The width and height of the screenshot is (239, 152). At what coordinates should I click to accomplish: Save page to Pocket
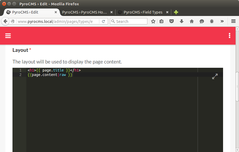(172, 21)
